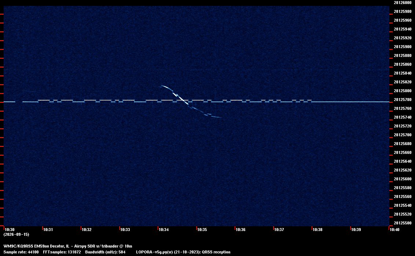Click the 10:37 time axis marker
Viewport: 415px width, 256px height.
(x=279, y=230)
